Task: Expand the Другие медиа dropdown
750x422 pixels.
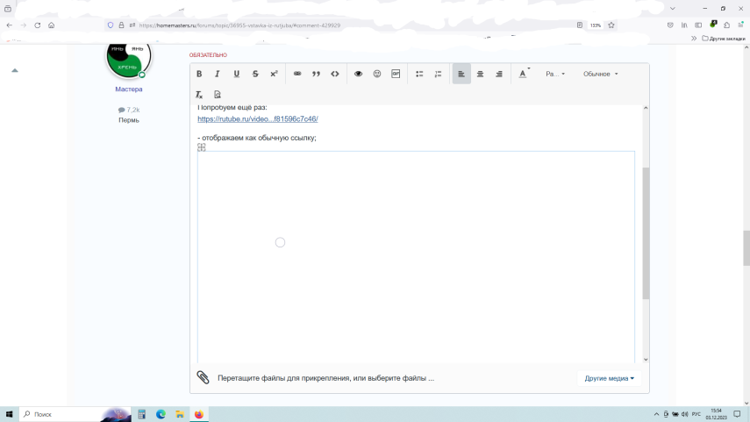Action: pos(609,378)
